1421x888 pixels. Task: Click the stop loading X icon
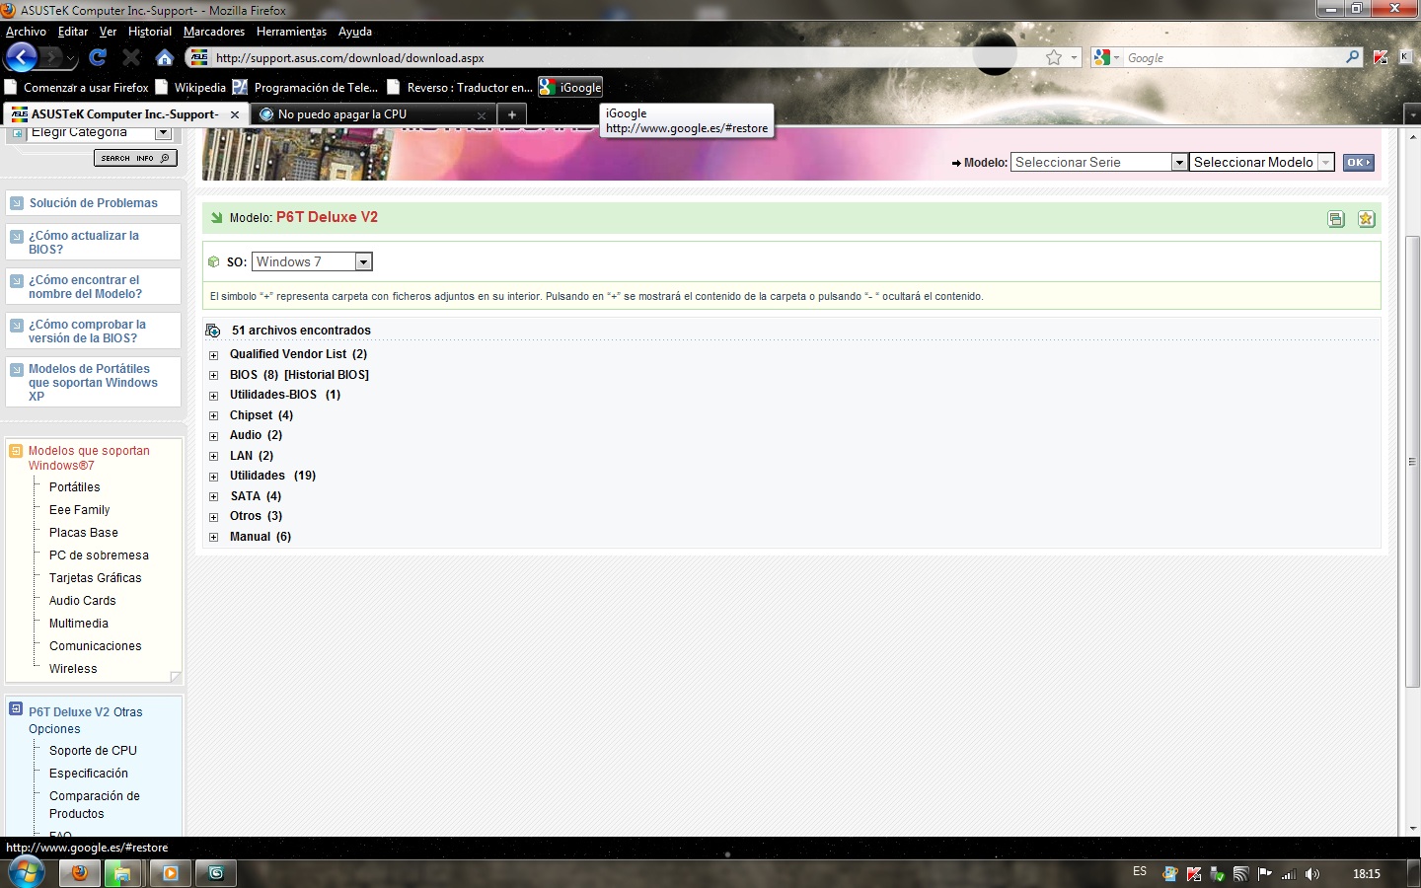pos(131,57)
